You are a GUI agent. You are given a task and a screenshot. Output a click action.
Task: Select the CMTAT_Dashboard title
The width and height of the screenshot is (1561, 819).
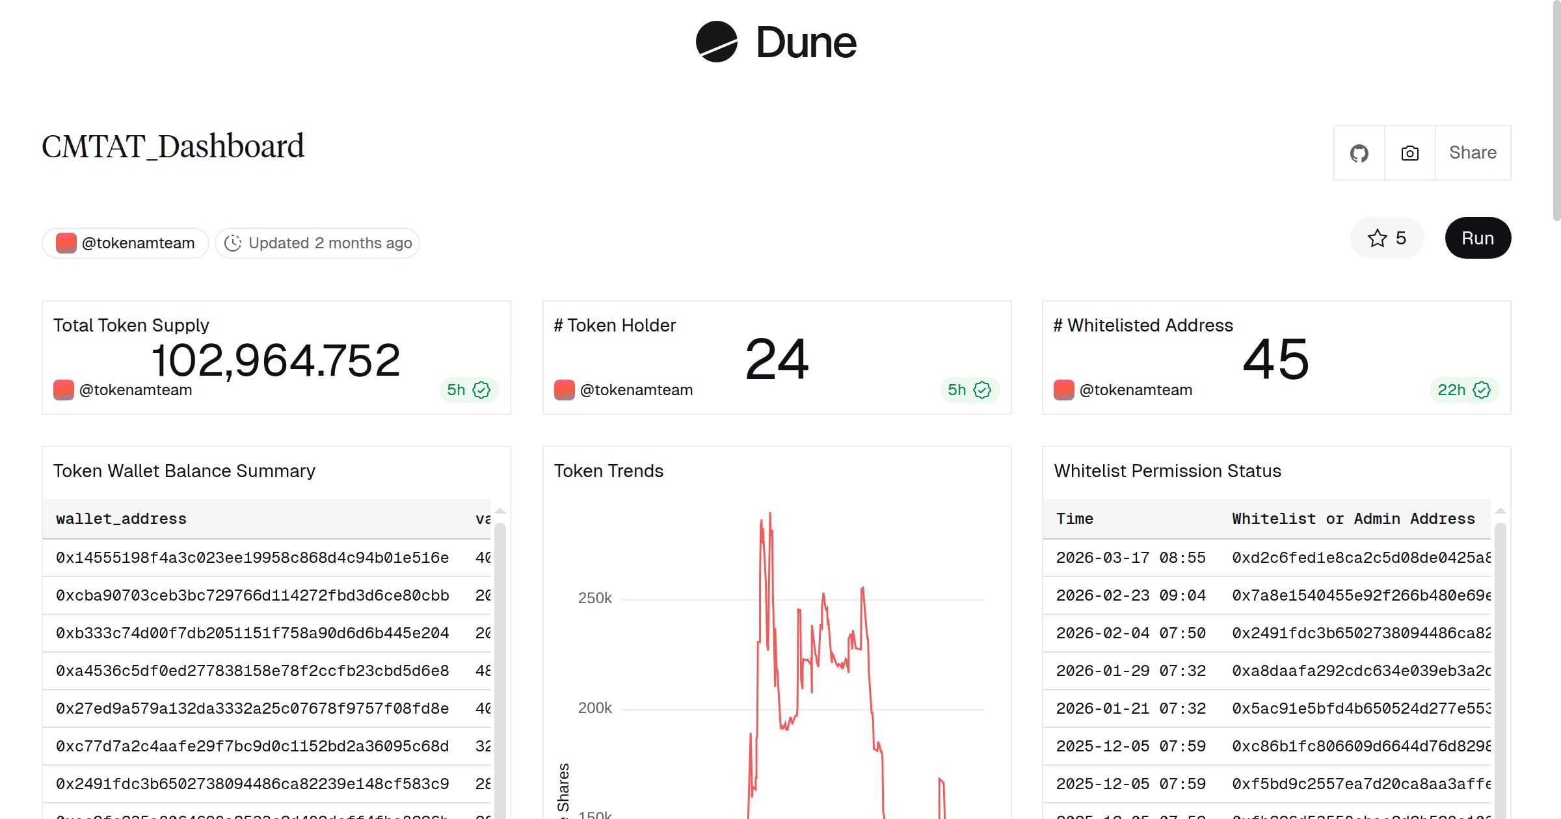coord(173,146)
